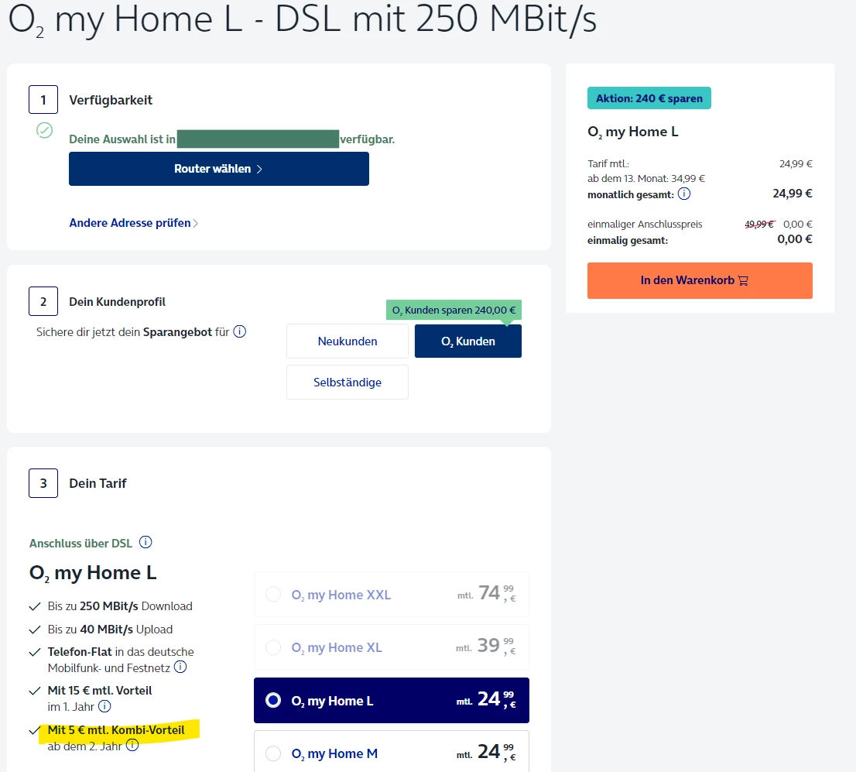Click 'Dein Kundenprofil' section heading
This screenshot has height=772, width=856.
click(x=117, y=301)
